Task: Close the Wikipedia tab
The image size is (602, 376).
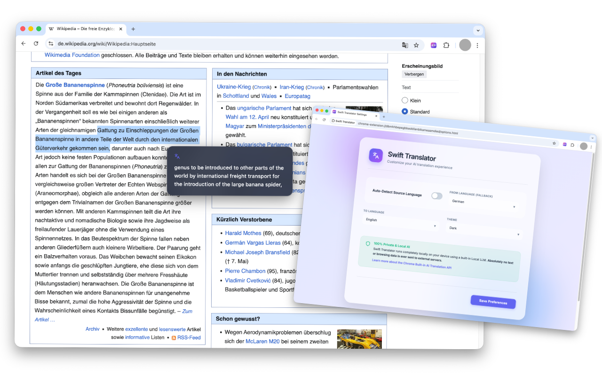Action: [120, 29]
